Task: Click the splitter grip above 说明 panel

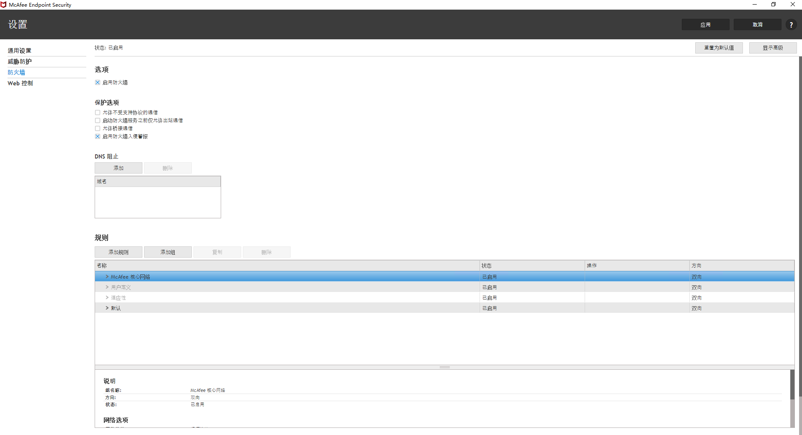Action: click(444, 367)
